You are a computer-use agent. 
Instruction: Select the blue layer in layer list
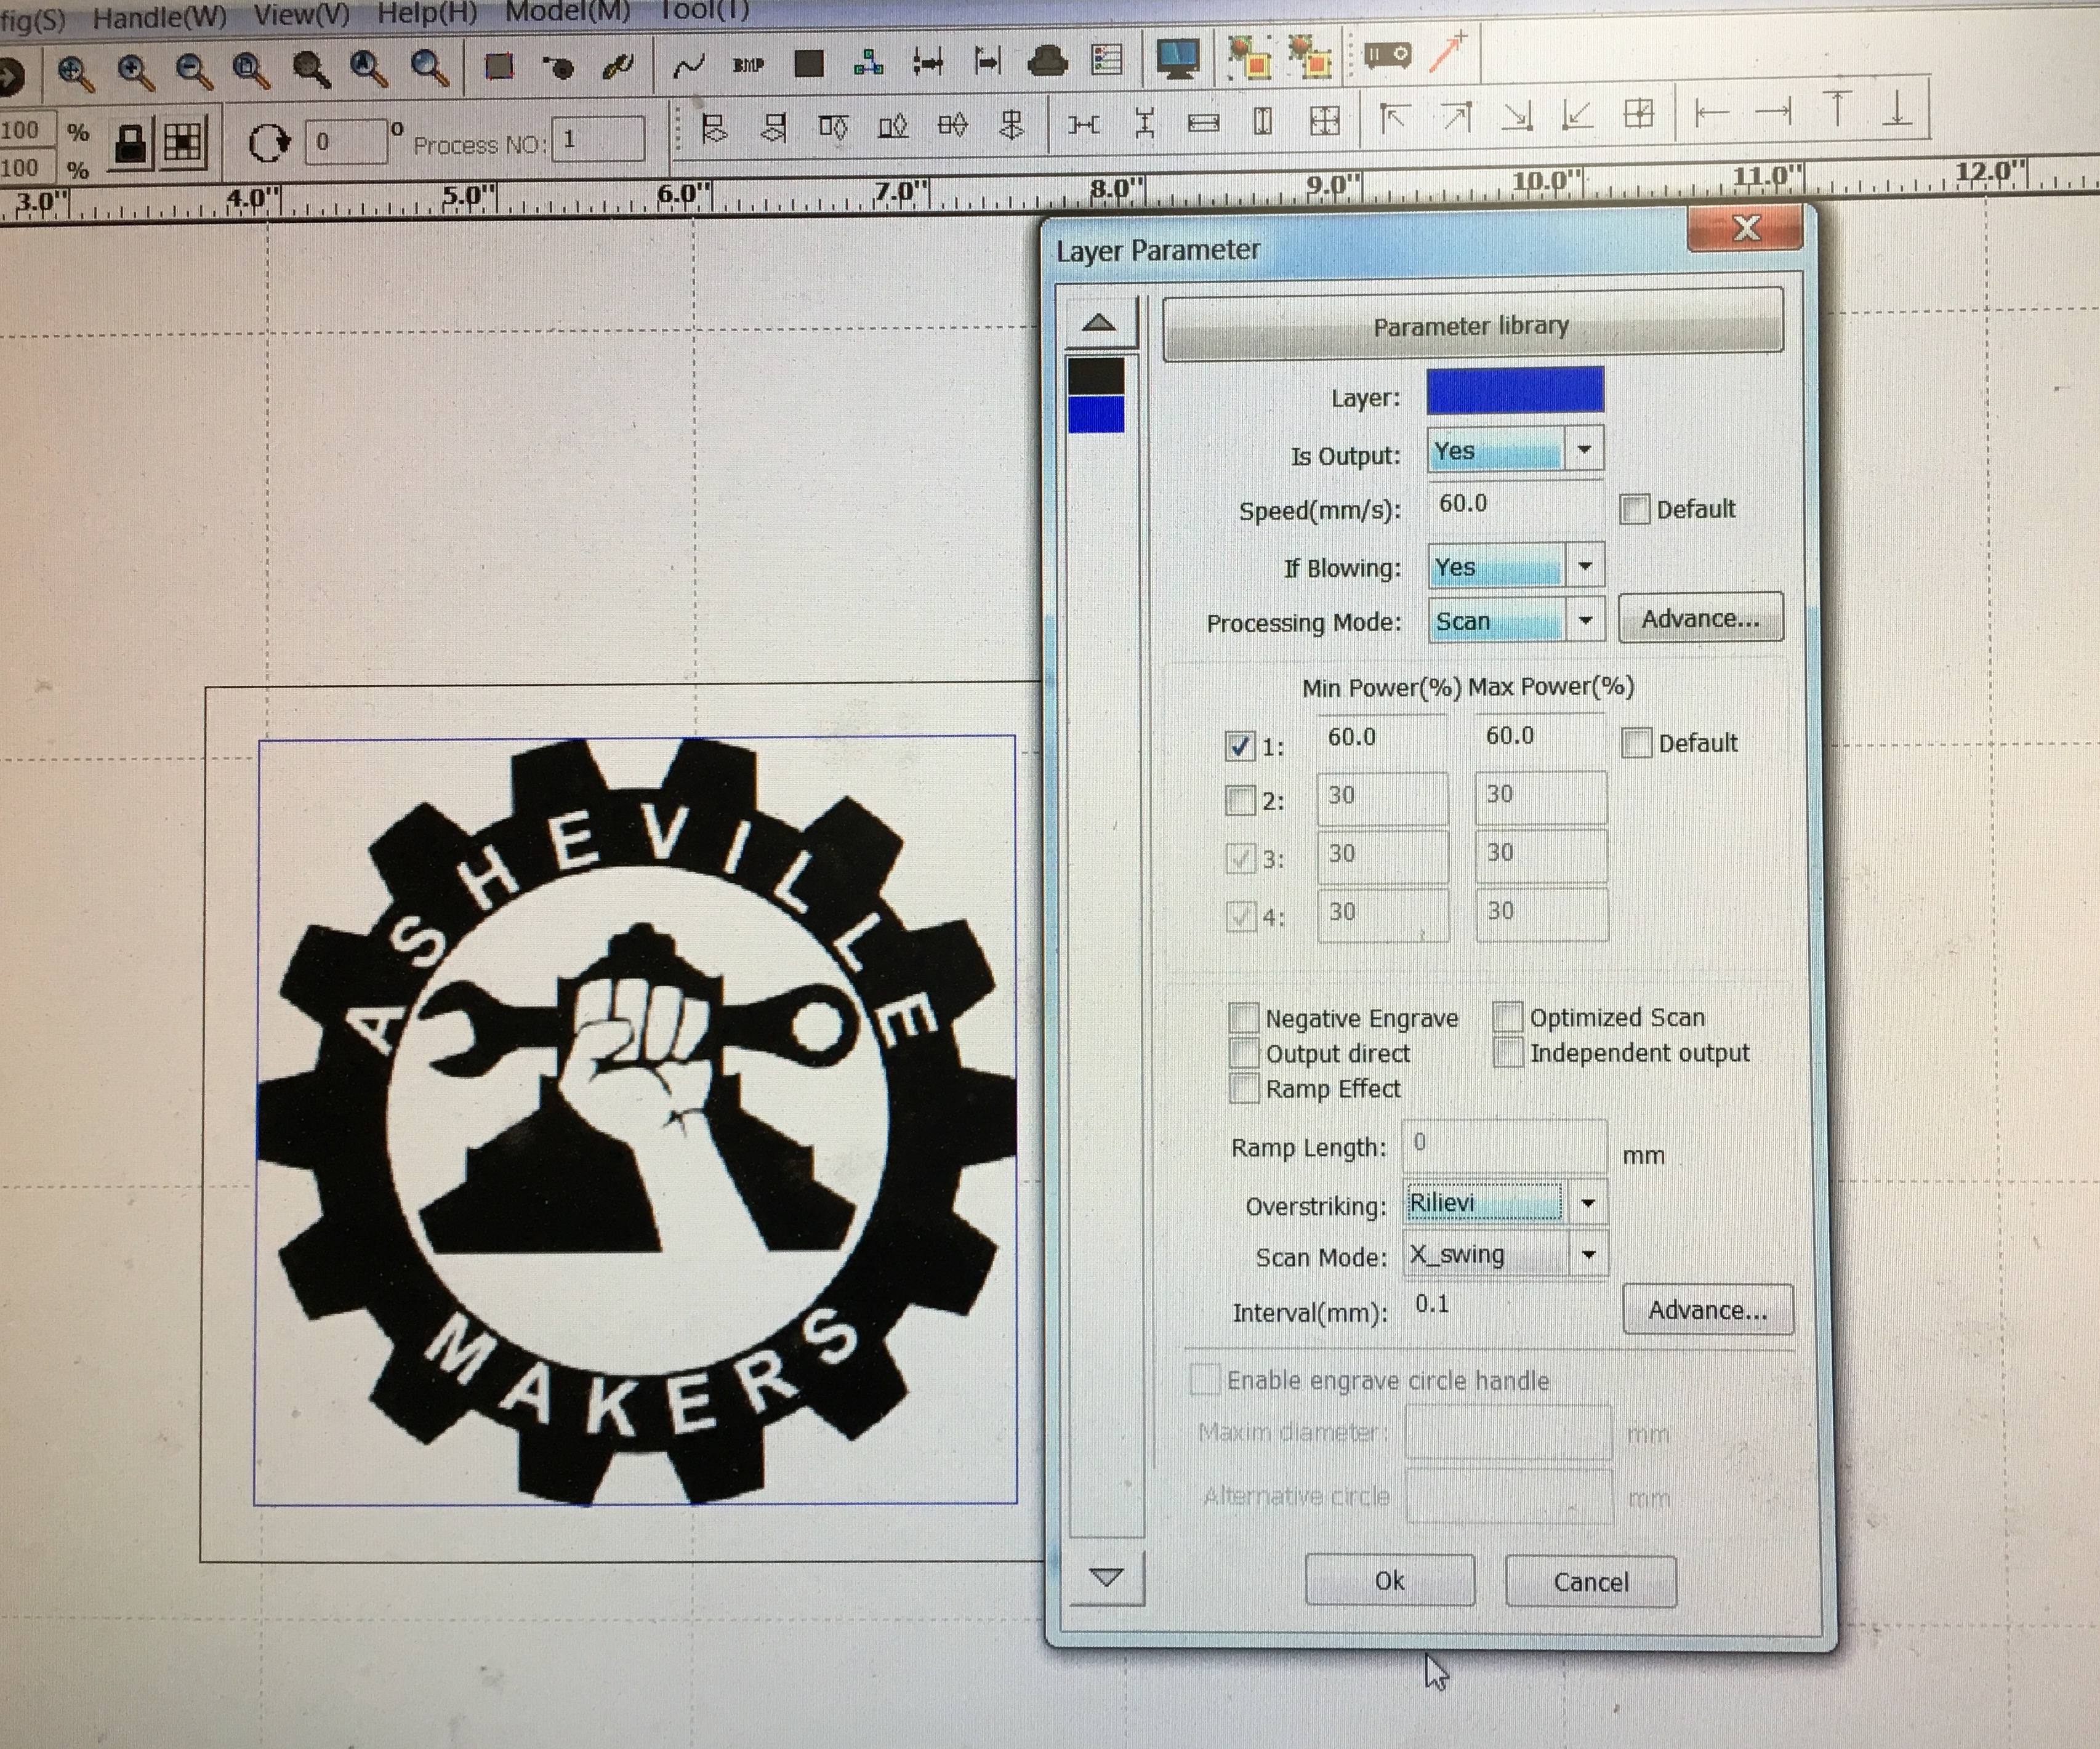(1096, 414)
